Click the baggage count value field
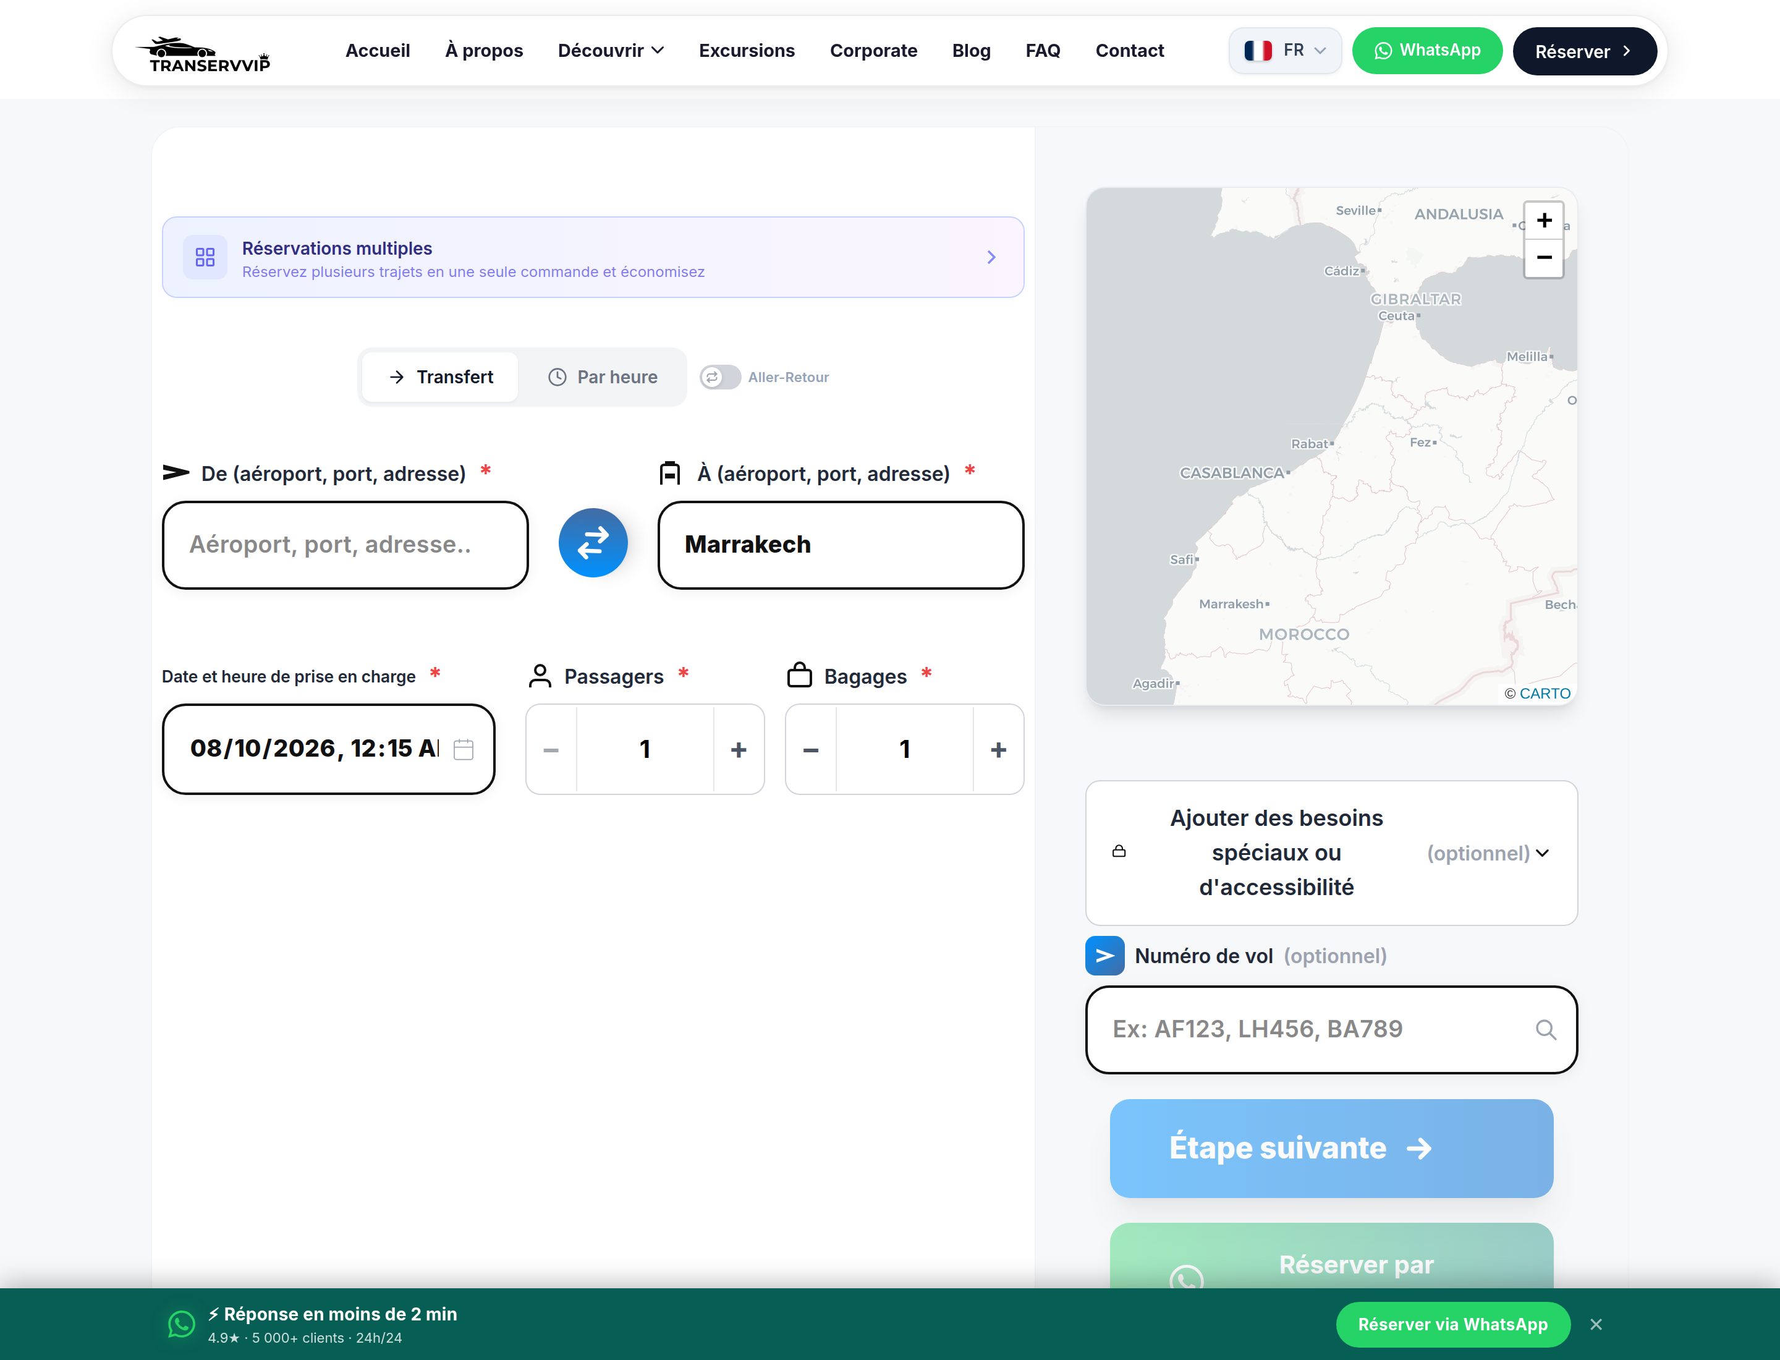1780x1360 pixels. (x=905, y=750)
